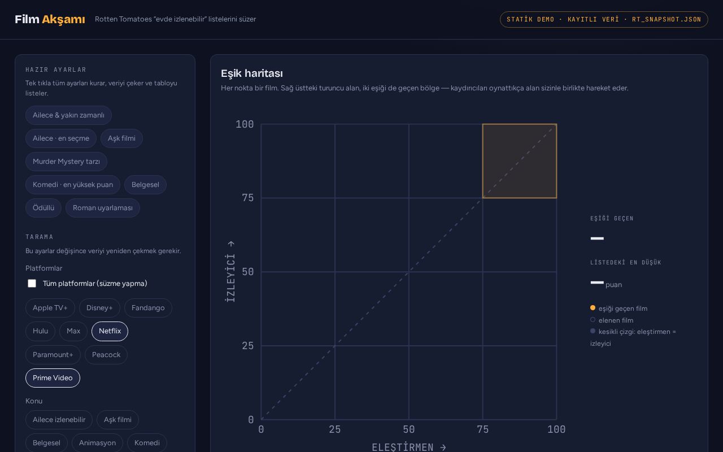
Task: Click the "İZLEYİCİ" vertical axis label
Action: (x=230, y=272)
